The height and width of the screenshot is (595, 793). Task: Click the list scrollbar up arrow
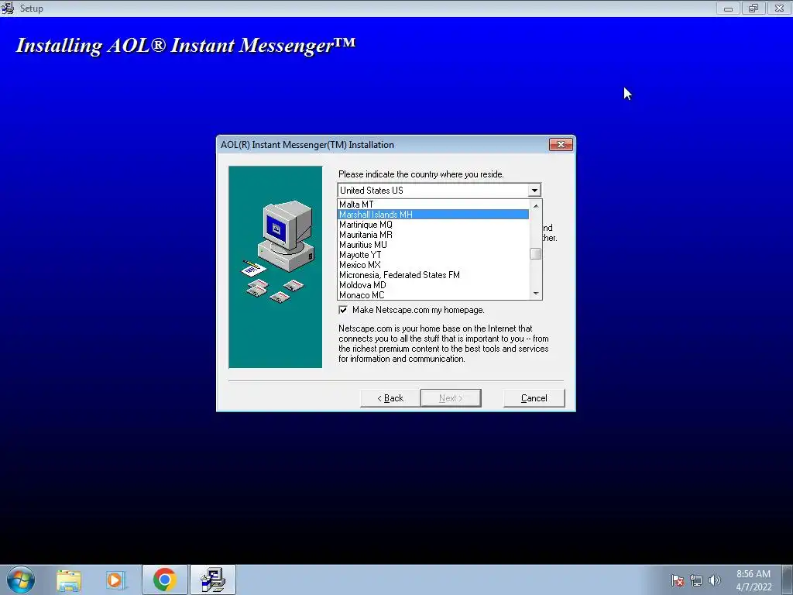click(536, 205)
